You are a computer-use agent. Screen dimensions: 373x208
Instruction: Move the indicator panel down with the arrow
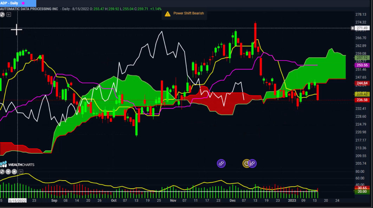[x=8, y=171]
